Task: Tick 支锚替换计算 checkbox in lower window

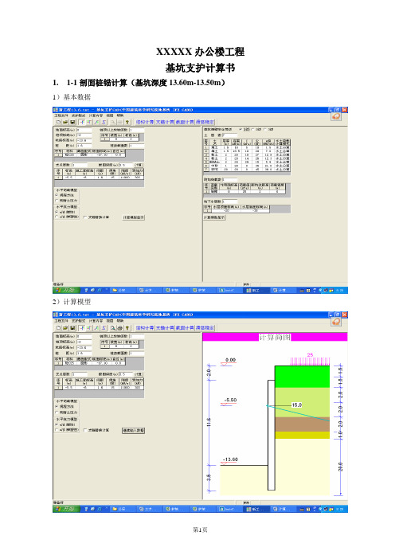Action: (85, 430)
